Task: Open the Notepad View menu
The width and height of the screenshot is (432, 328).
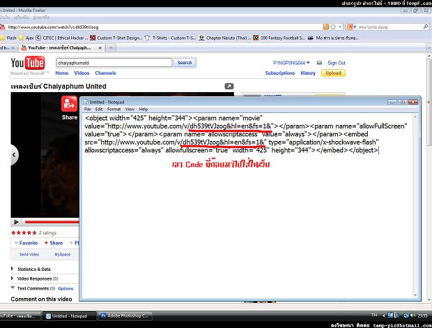Action: [x=130, y=110]
